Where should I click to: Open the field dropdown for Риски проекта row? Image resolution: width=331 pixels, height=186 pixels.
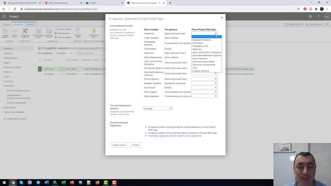point(204,79)
